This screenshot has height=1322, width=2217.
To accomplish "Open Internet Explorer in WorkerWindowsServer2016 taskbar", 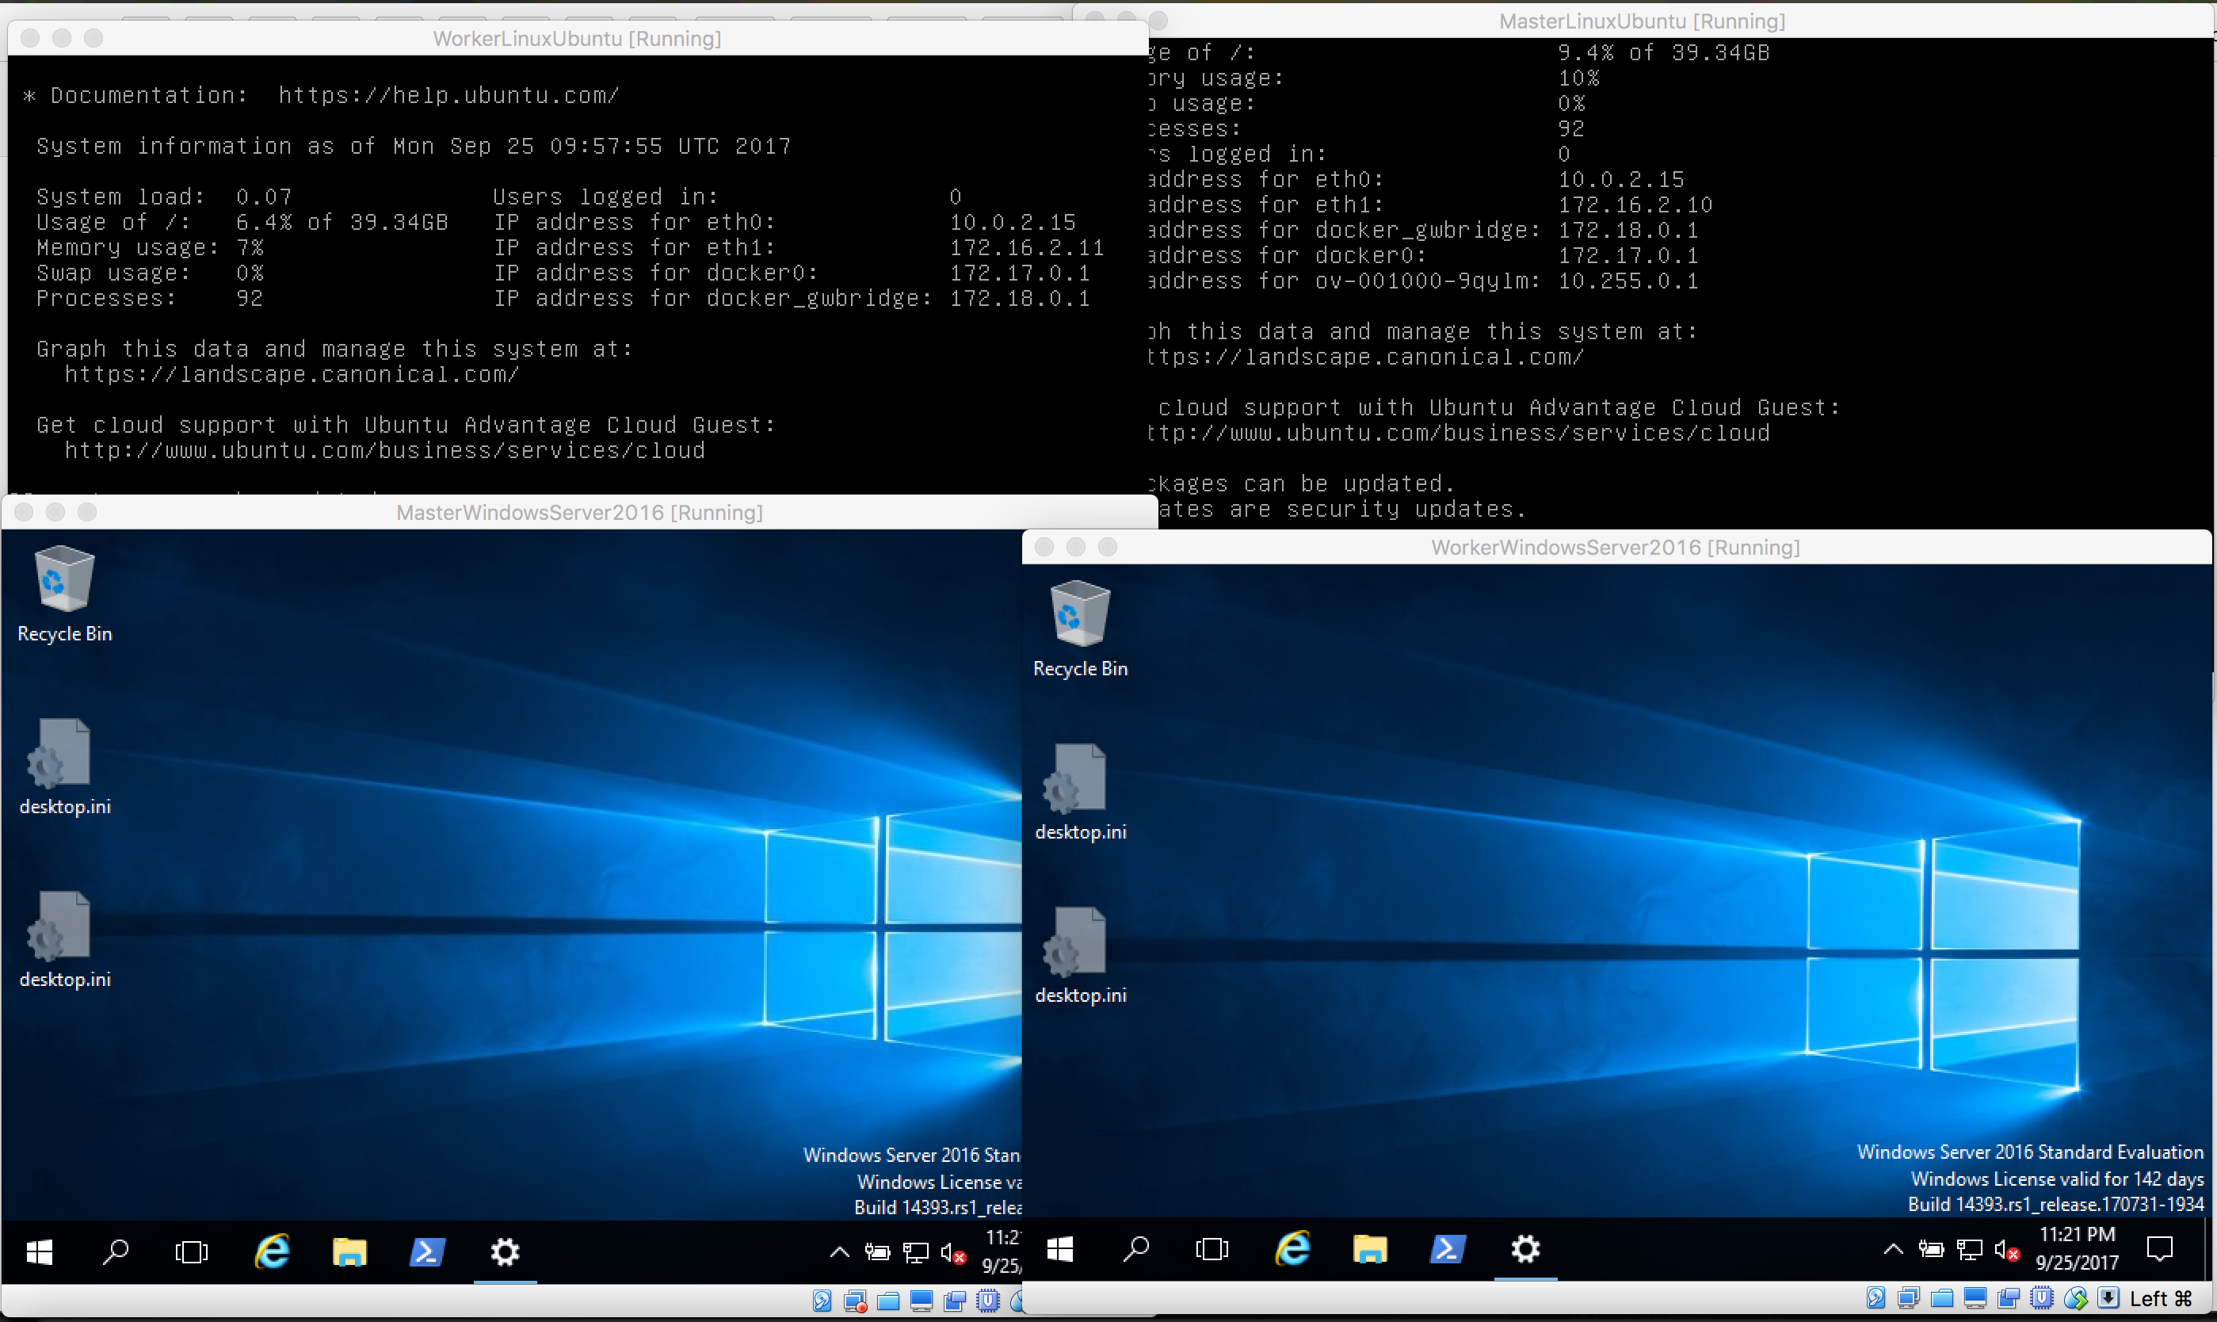I will [x=1293, y=1249].
